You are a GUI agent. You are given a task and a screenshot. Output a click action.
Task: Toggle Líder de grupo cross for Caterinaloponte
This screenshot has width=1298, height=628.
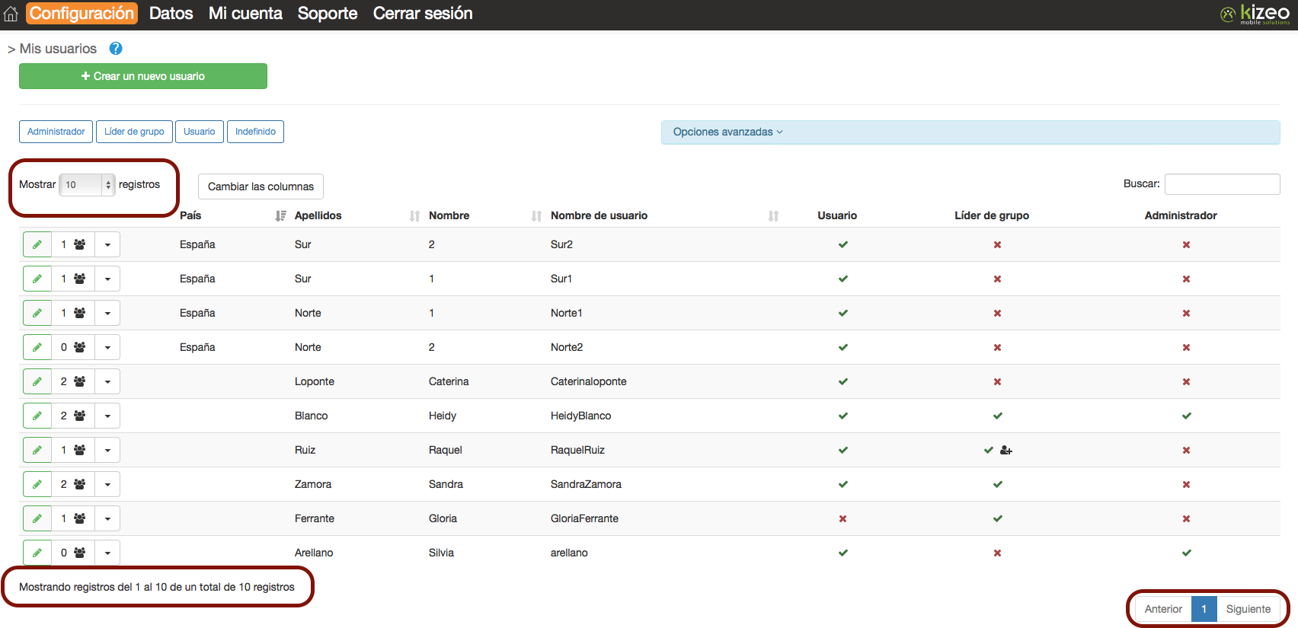997,381
